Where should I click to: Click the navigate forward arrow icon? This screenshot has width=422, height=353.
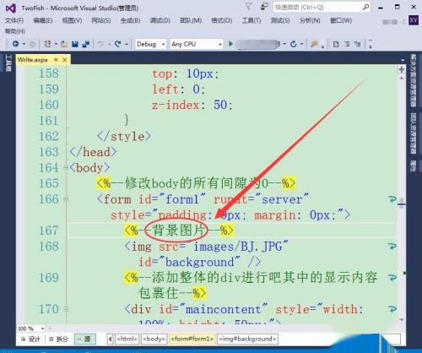[32, 44]
